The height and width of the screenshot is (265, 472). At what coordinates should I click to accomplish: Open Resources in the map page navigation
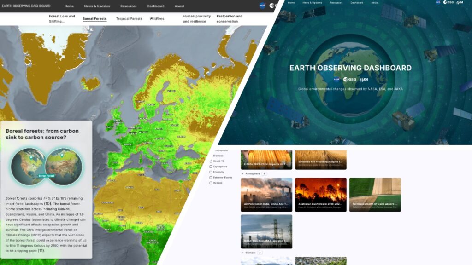click(x=129, y=6)
